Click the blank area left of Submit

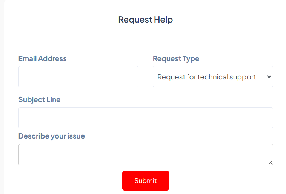click(68, 181)
